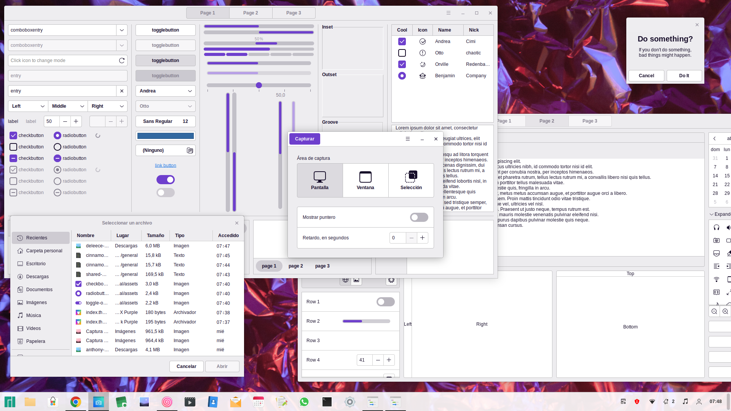The height and width of the screenshot is (411, 731).
Task: Click Row 2 progress slider
Action: [x=366, y=321]
